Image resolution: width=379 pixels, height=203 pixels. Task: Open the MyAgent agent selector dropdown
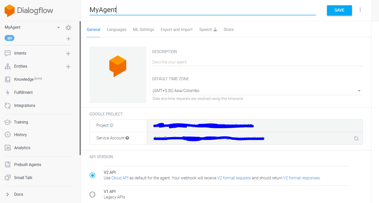pyautogui.click(x=58, y=27)
